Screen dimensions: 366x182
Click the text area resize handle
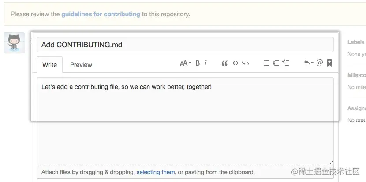[x=331, y=163]
